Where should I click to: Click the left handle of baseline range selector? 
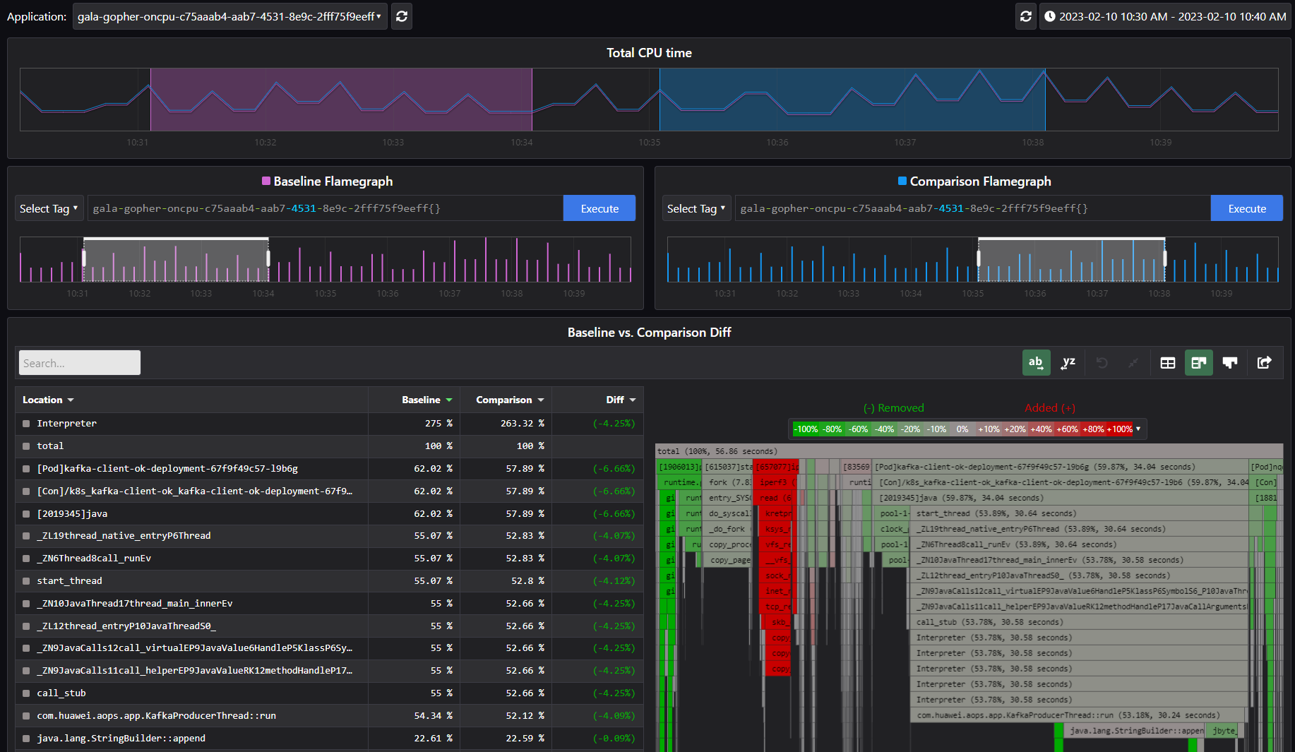tap(84, 258)
